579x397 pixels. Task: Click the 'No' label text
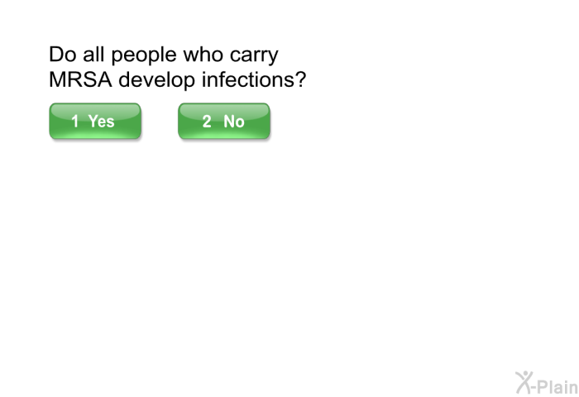[234, 121]
